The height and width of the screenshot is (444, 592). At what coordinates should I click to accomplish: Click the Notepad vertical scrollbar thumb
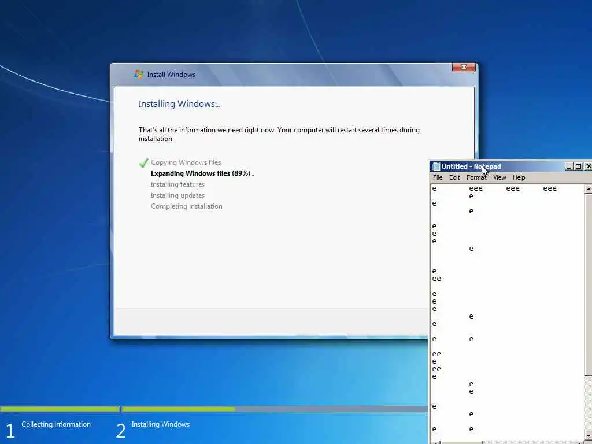point(588,284)
